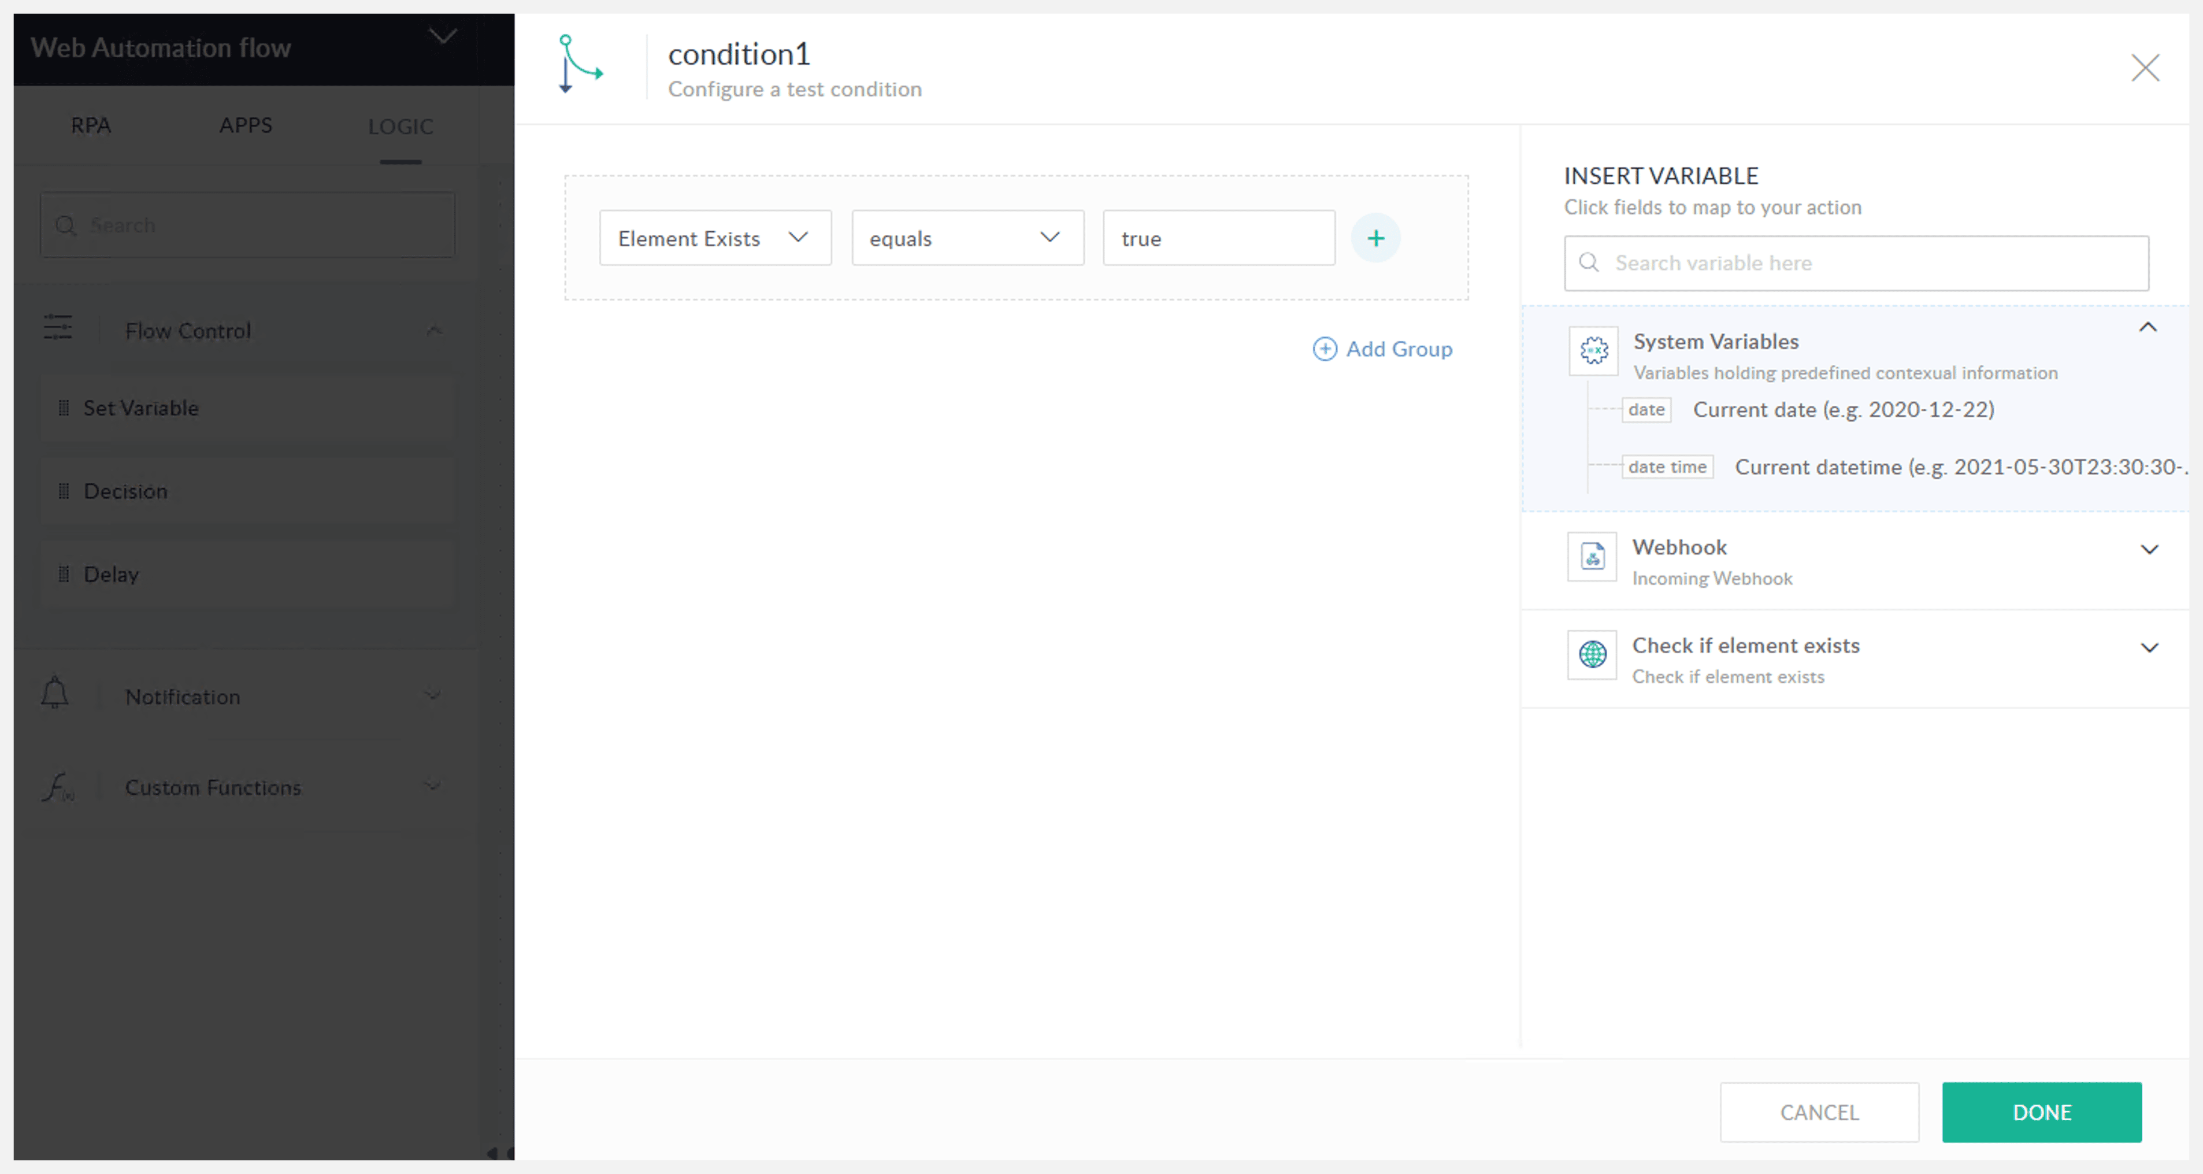
Task: Click the Custom Functions fx icon
Action: click(58, 787)
